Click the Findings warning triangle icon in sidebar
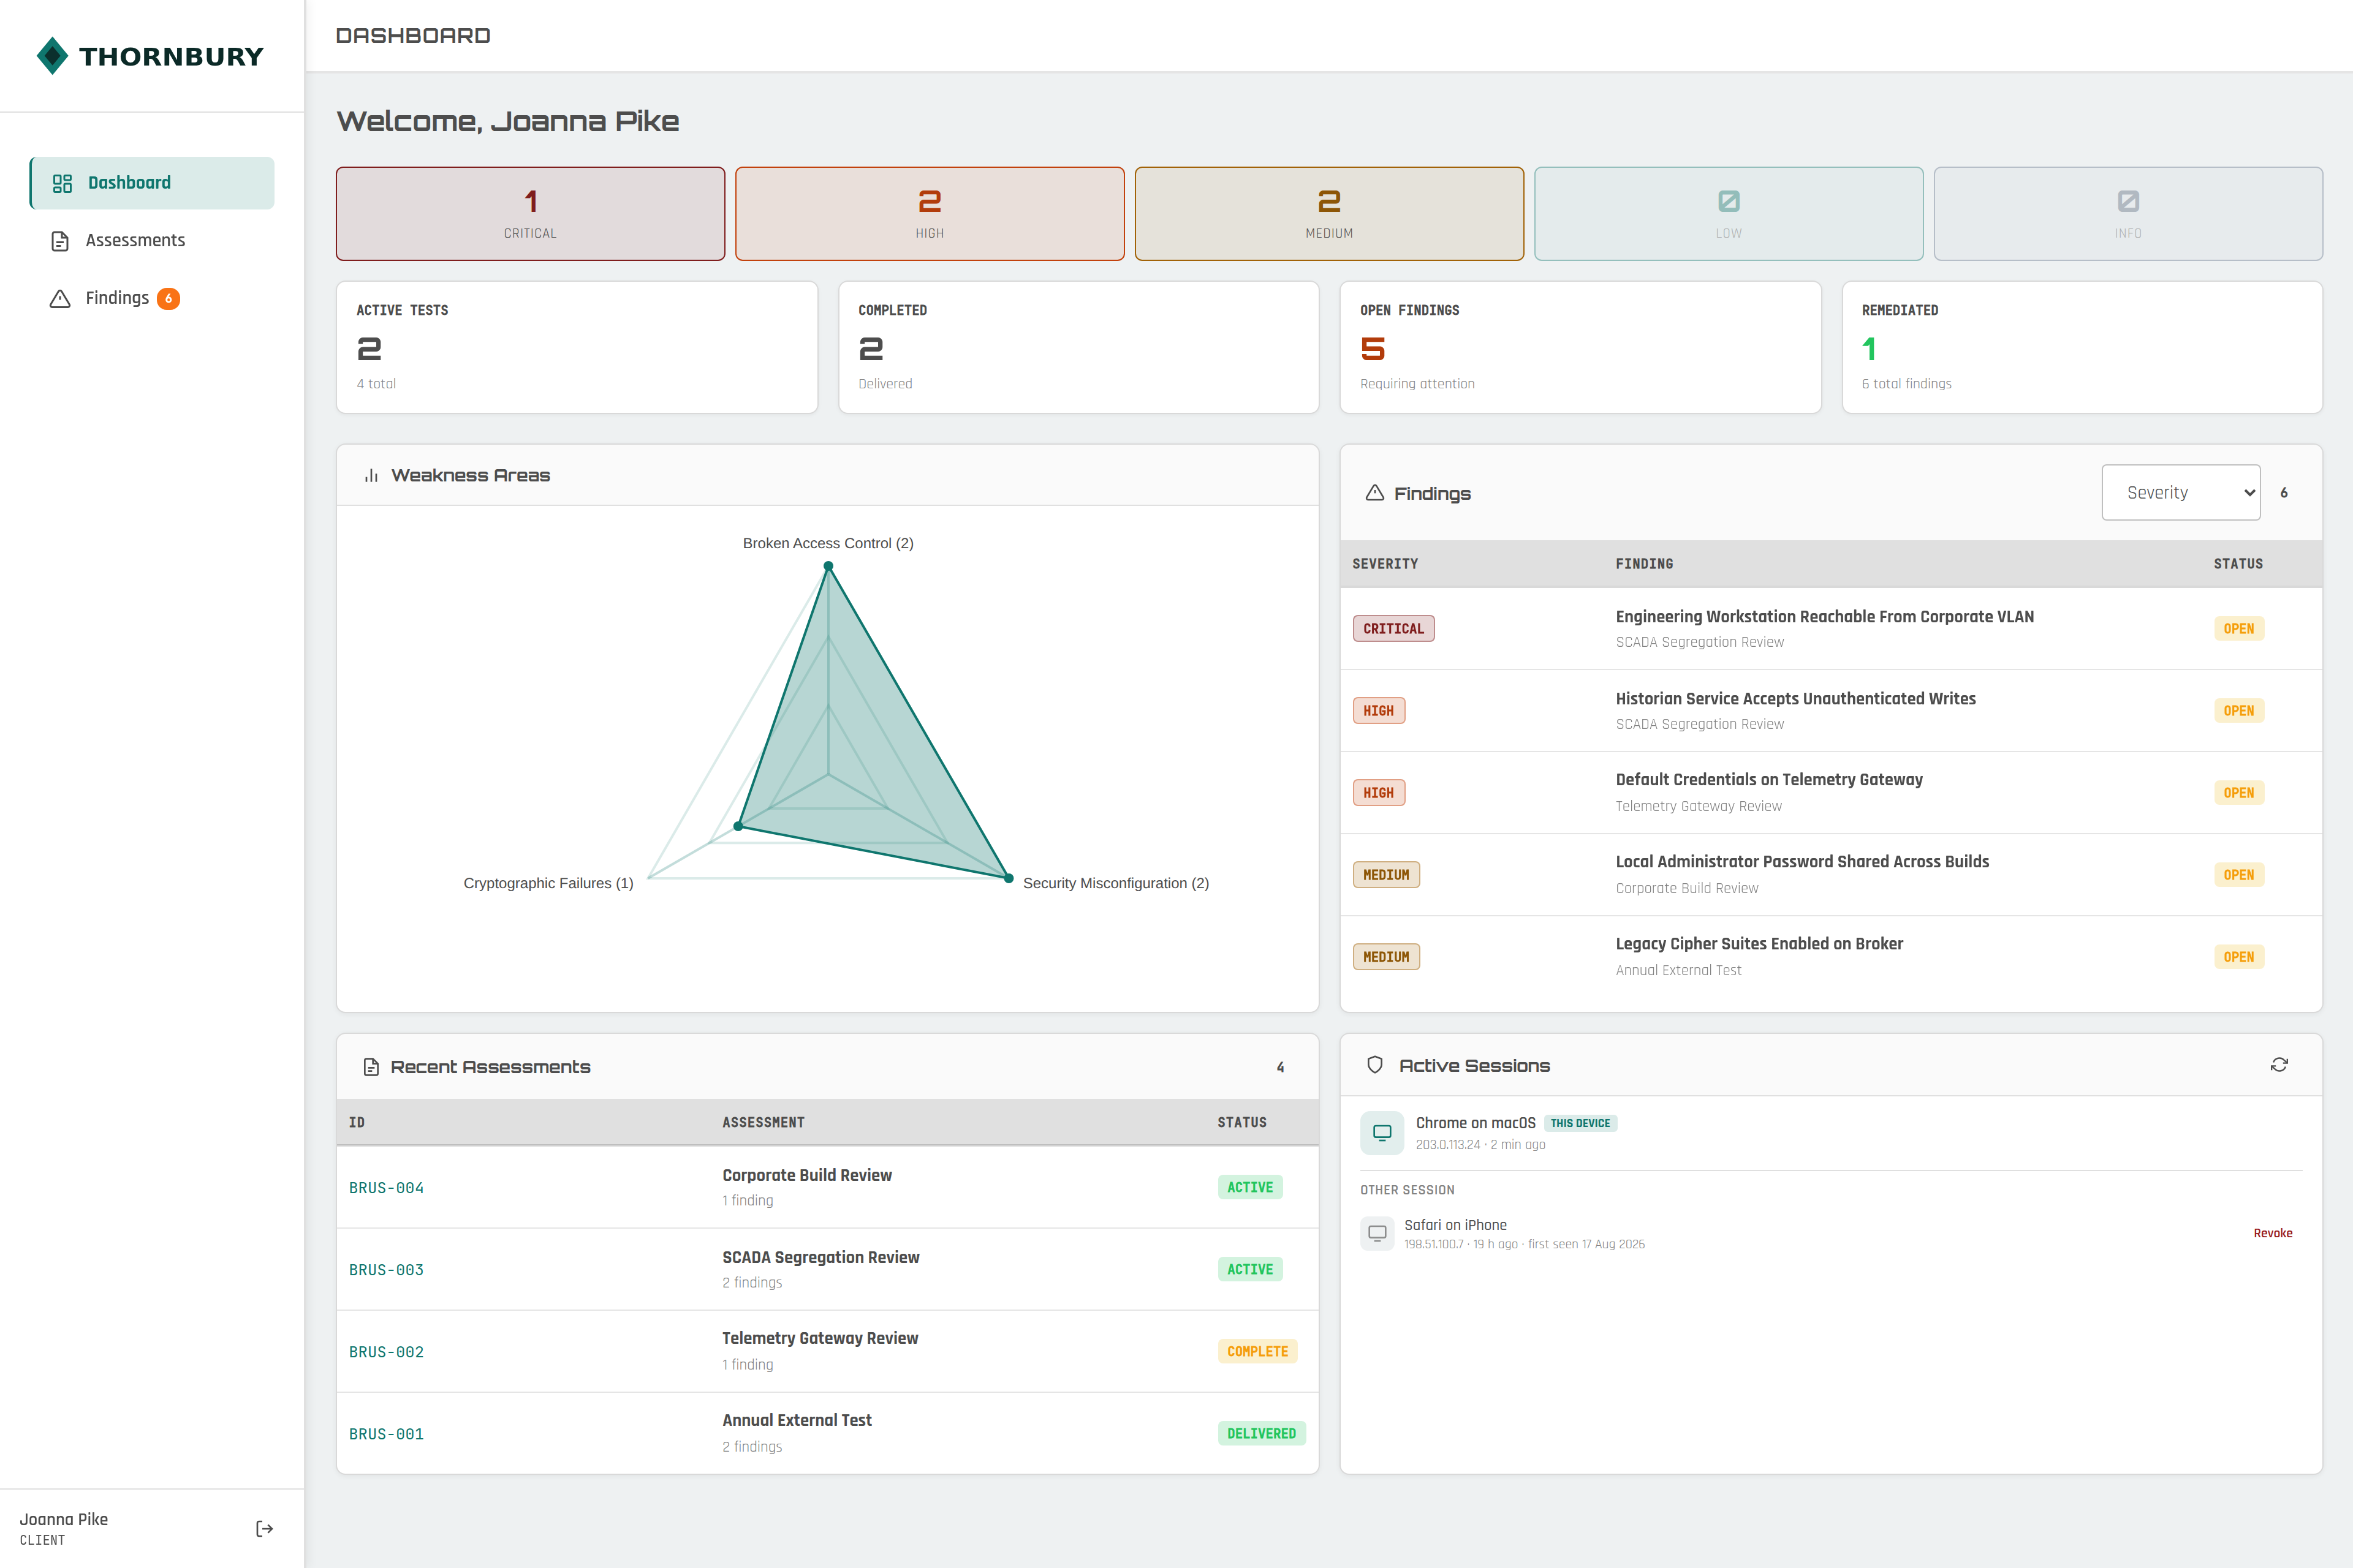Image resolution: width=2353 pixels, height=1568 pixels. 60,298
